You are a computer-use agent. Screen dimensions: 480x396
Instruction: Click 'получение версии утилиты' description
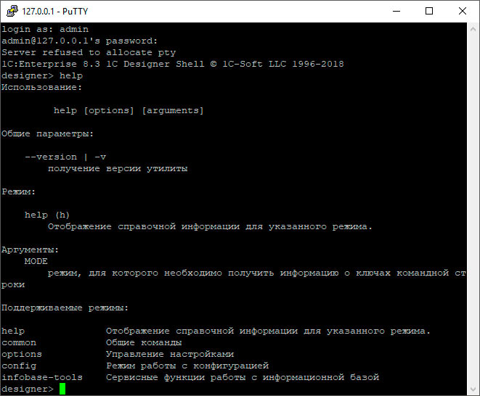pyautogui.click(x=118, y=168)
